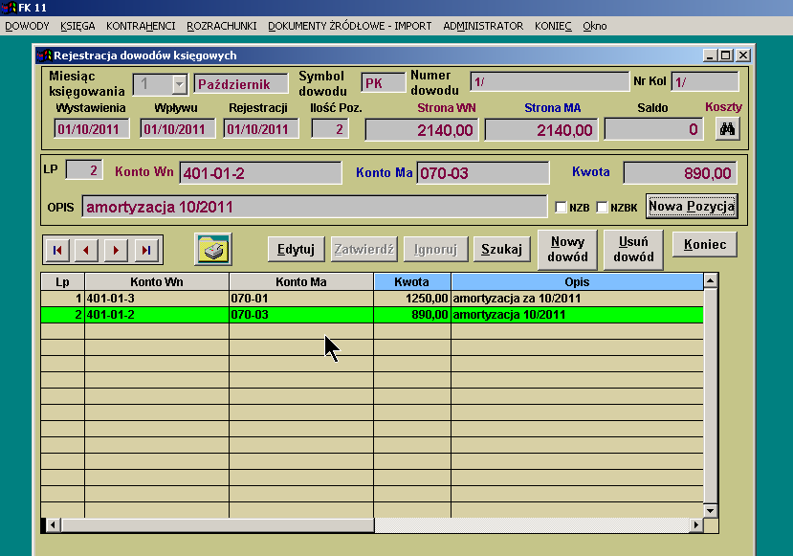Enable the NZBK checkbox

602,208
